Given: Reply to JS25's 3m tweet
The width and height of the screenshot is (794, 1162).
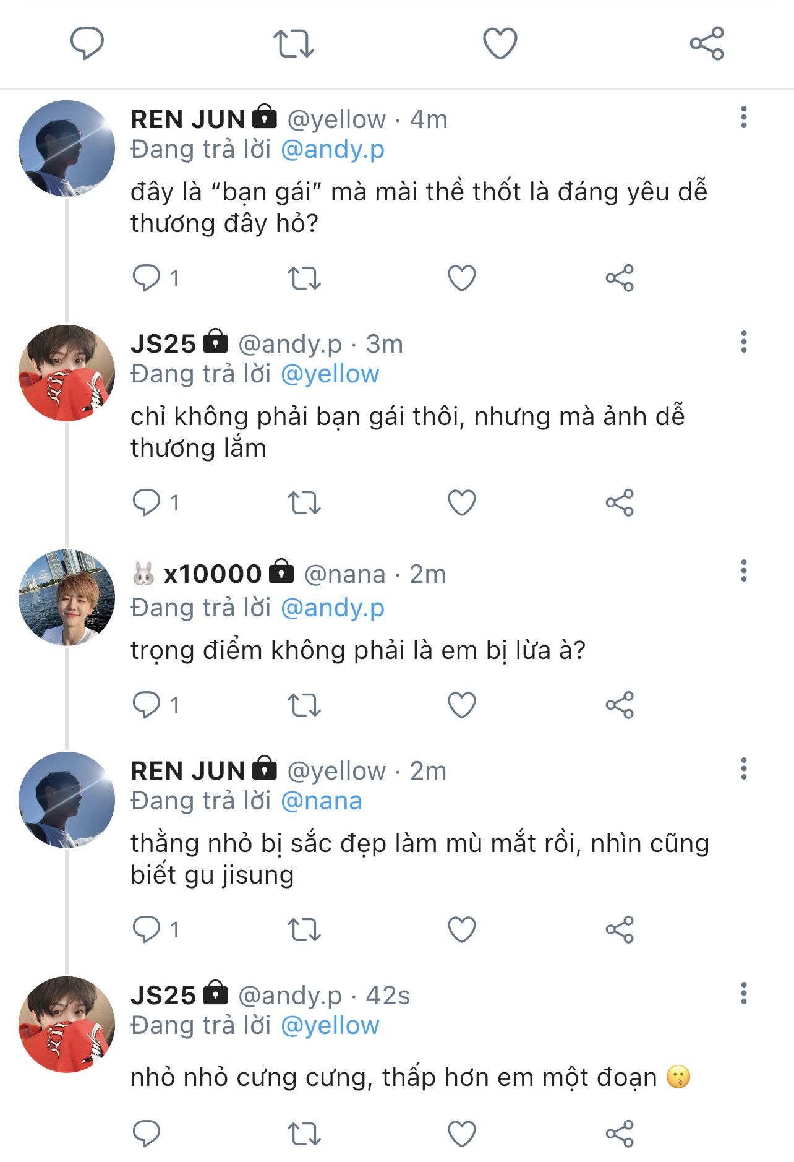Looking at the screenshot, I should (x=147, y=502).
